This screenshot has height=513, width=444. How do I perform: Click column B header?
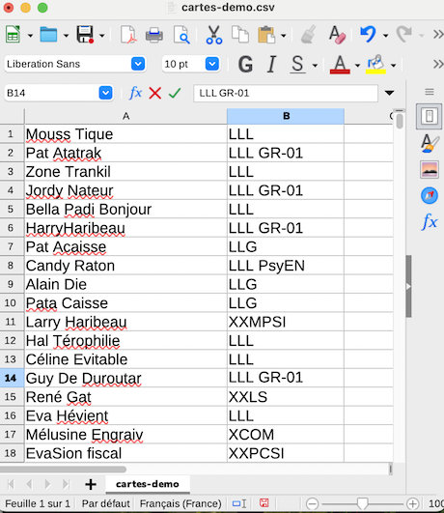click(x=286, y=116)
